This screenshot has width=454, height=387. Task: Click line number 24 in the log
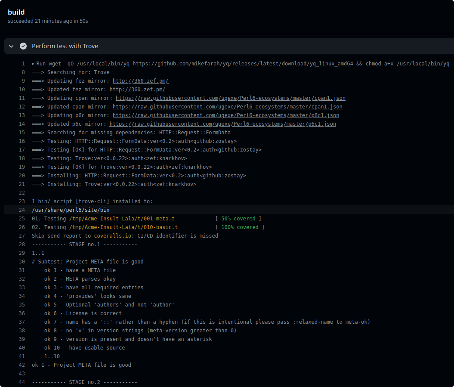(22, 210)
